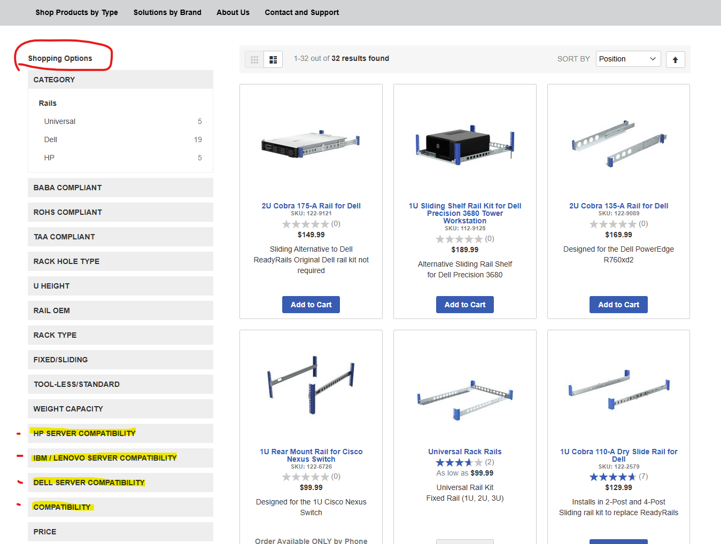Switch to list view icon
Image resolution: width=721 pixels, height=544 pixels.
(273, 59)
